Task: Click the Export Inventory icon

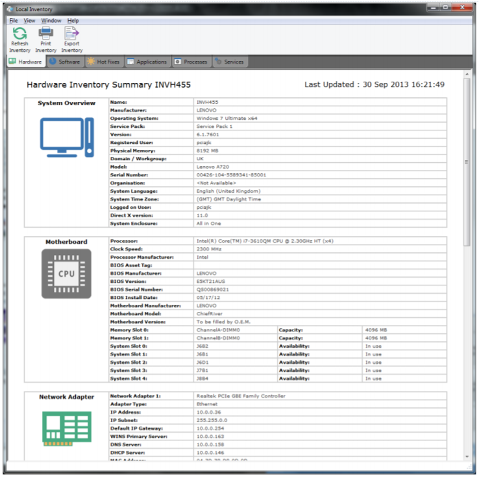Action: tap(71, 34)
